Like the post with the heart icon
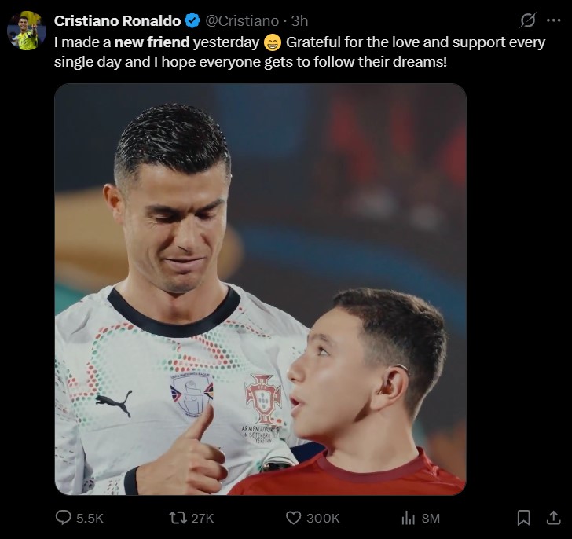The image size is (572, 539). click(x=293, y=518)
